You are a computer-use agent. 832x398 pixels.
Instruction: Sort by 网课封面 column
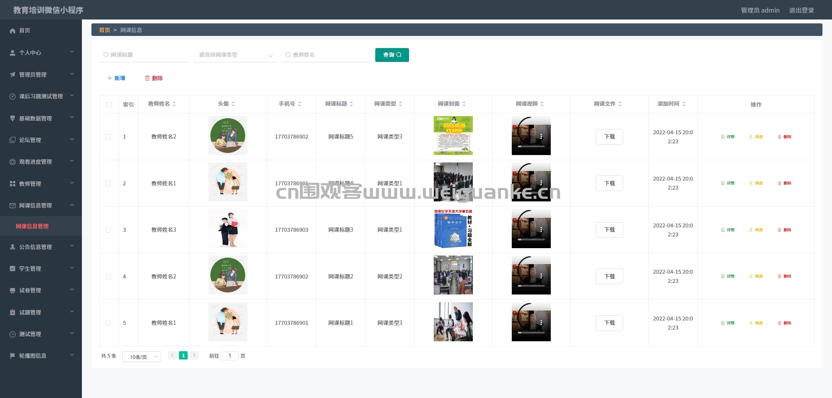pos(464,104)
